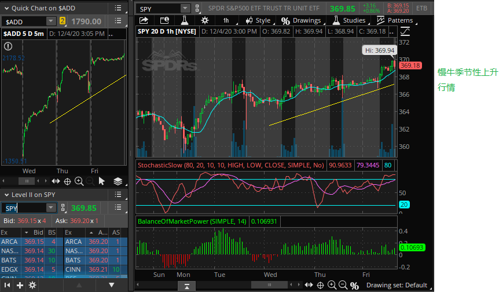Image resolution: width=499 pixels, height=292 pixels.
Task: Open Quick Chart gadget list menu icon
Action: [118, 8]
